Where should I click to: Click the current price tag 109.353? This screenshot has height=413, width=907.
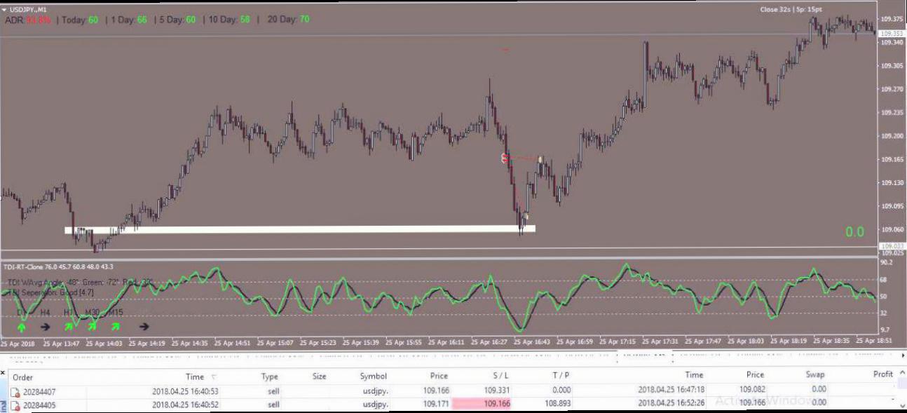[x=892, y=33]
